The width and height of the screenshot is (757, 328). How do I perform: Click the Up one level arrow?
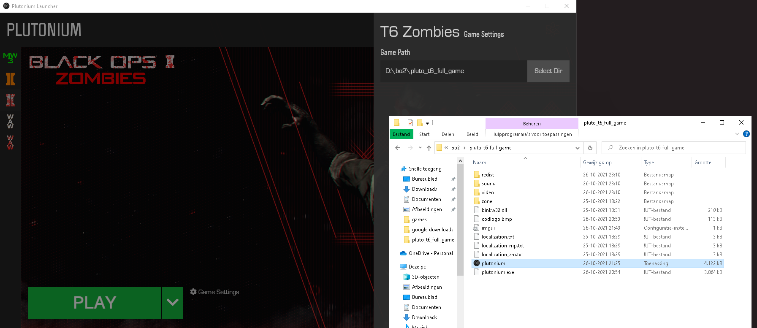pyautogui.click(x=429, y=148)
